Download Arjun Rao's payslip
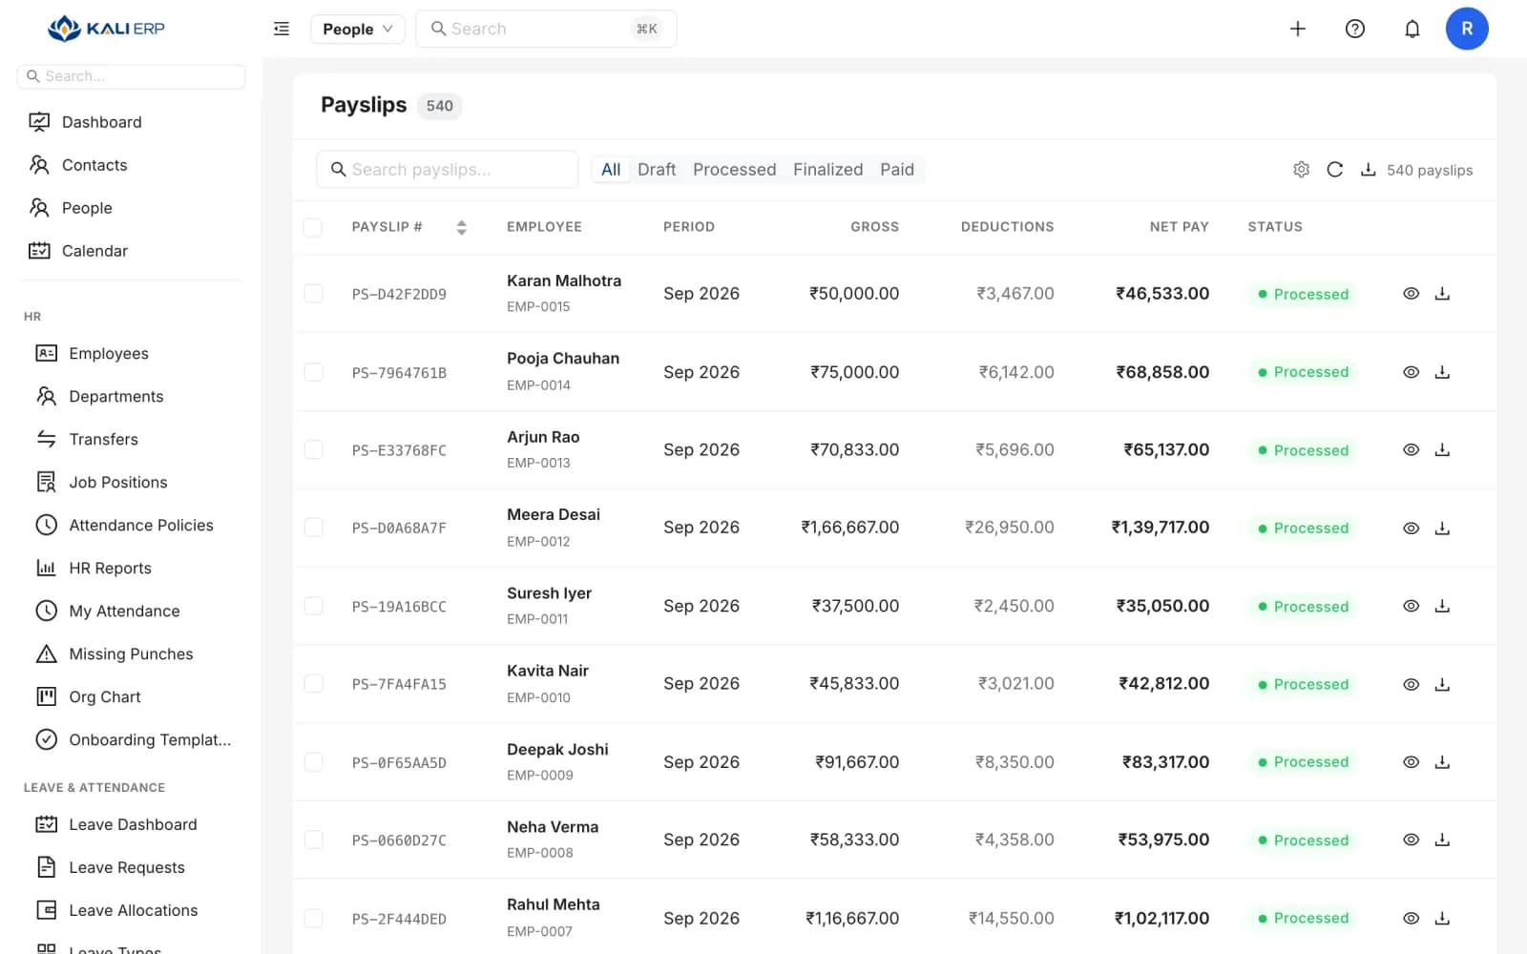This screenshot has width=1527, height=954. 1443,450
